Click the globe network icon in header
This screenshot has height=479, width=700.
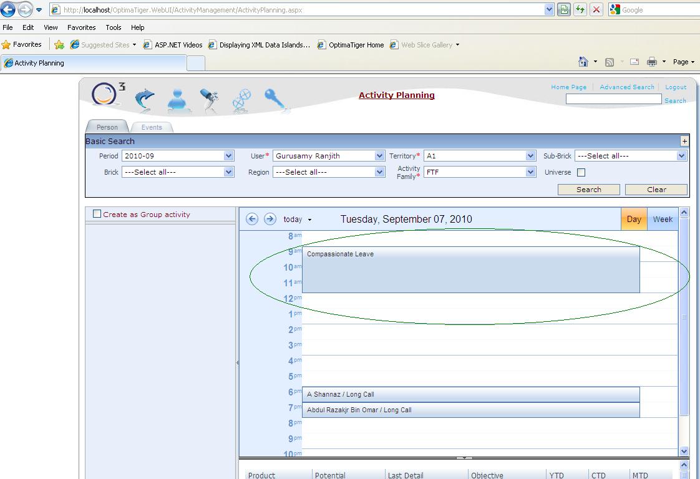coord(241,100)
